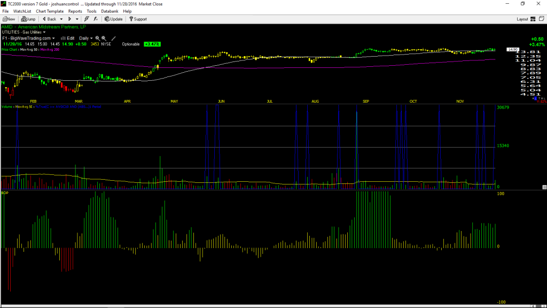
Task: Select the drawing pencil tool
Action: [x=113, y=38]
